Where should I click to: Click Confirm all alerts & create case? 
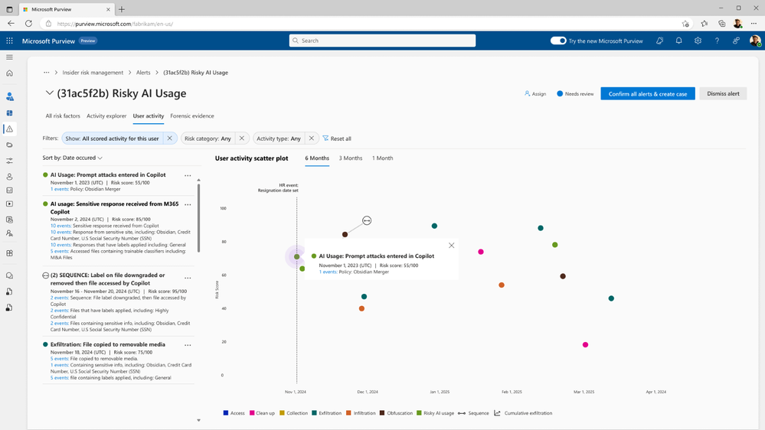[x=648, y=93]
